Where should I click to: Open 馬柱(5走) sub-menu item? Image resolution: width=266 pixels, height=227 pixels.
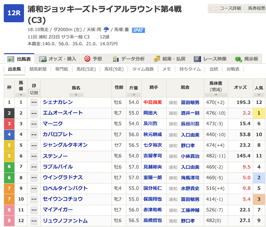click(86, 69)
